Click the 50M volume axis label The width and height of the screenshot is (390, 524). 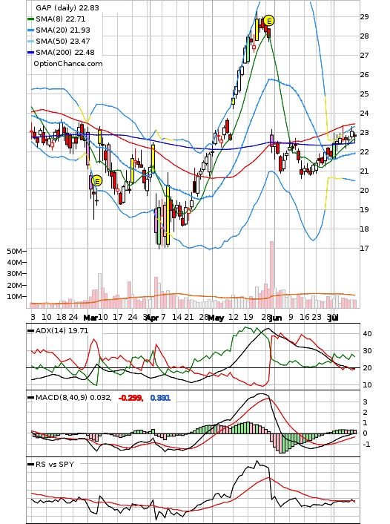(14, 251)
